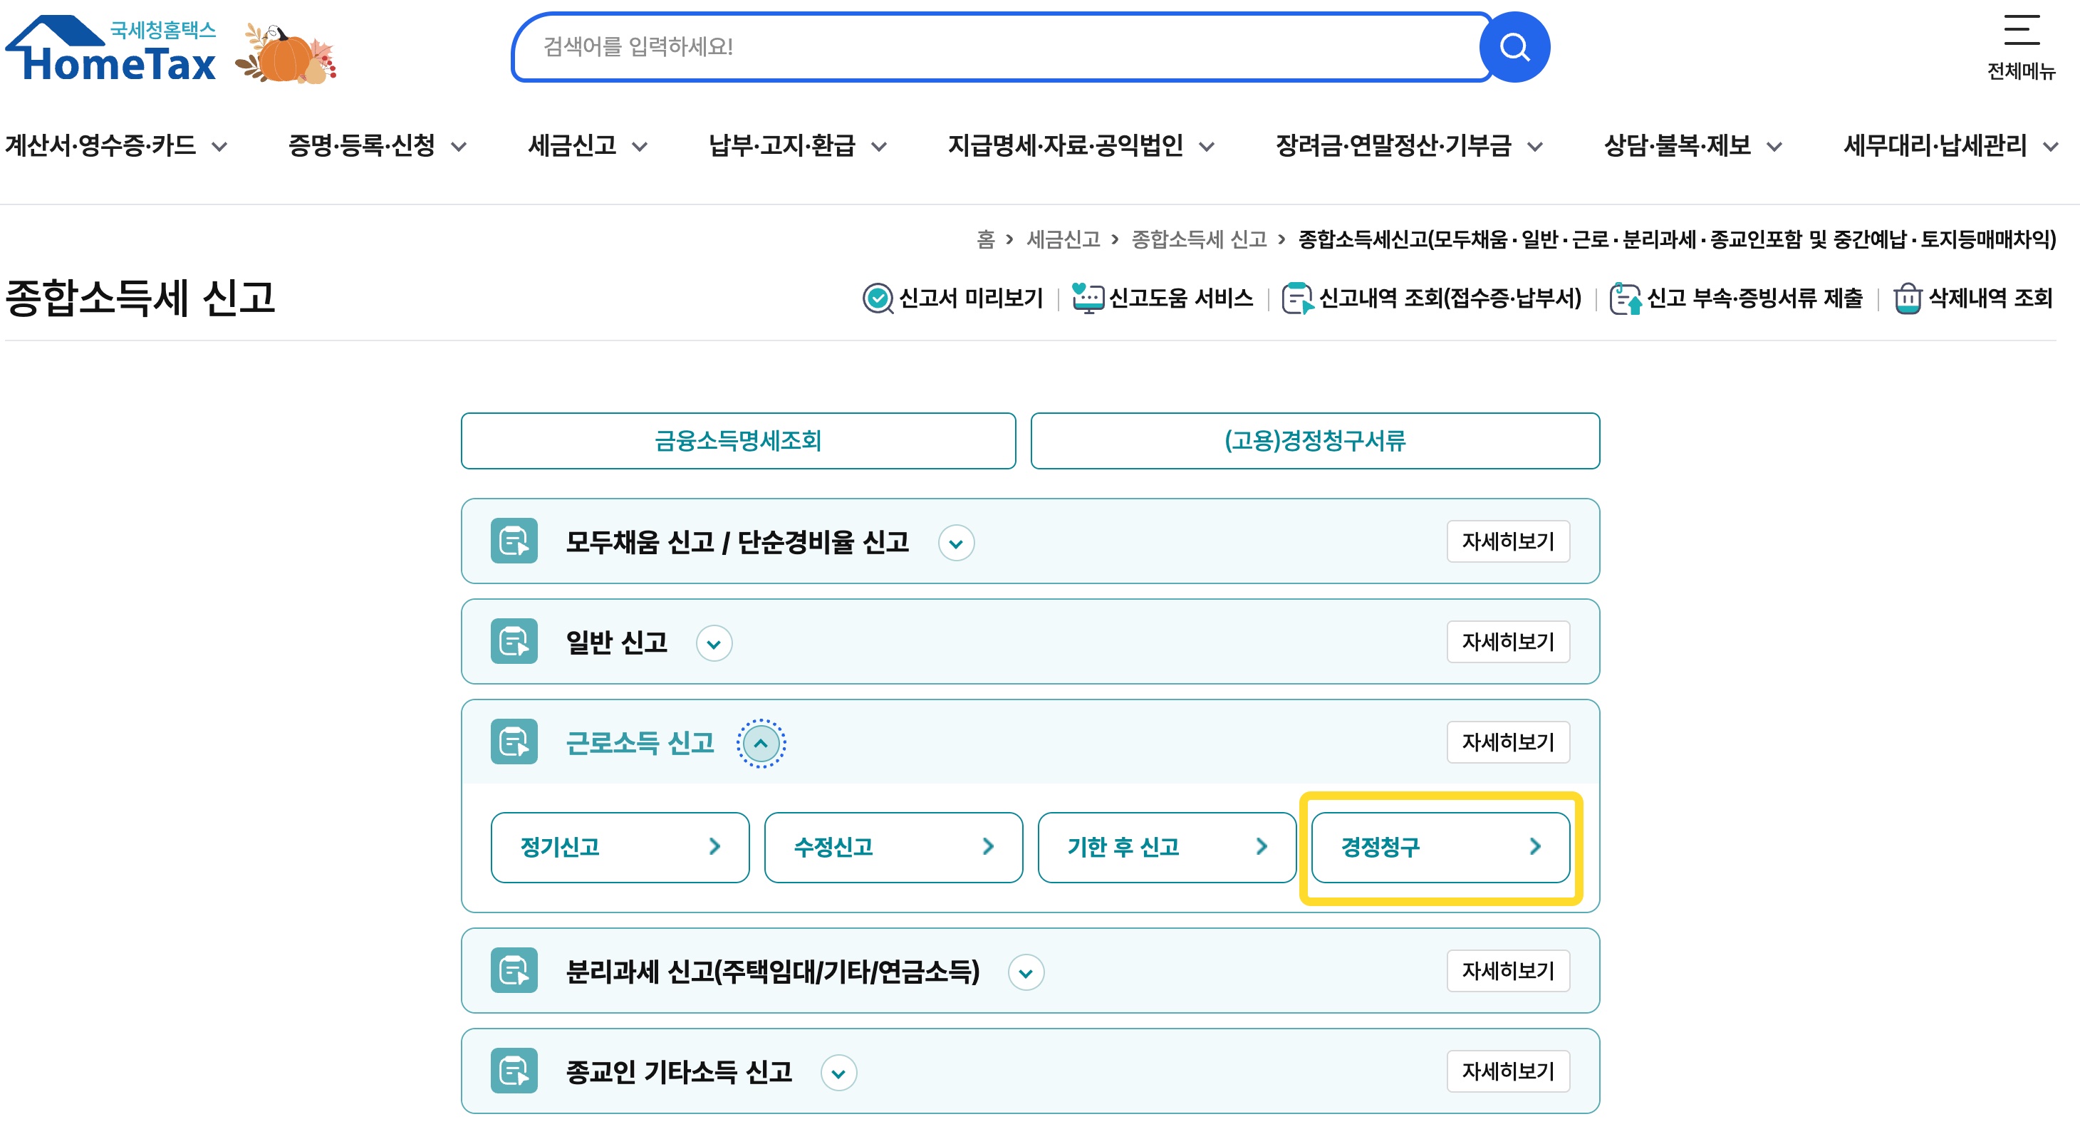The width and height of the screenshot is (2080, 1134).
Task: Expand the 일반 신고 section
Action: click(714, 643)
